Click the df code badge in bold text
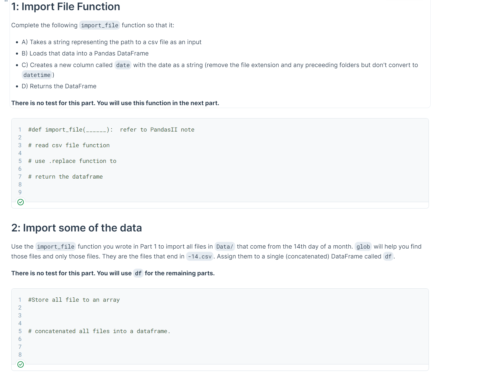This screenshot has width=477, height=372. (x=138, y=273)
